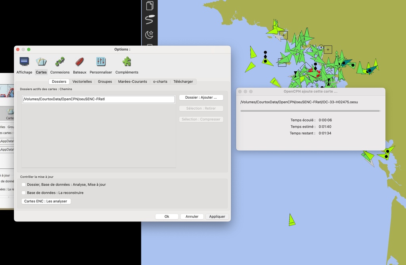Check 'Base de données : La reconstruire'
Viewport: 406px width, 265px height.
coord(24,193)
